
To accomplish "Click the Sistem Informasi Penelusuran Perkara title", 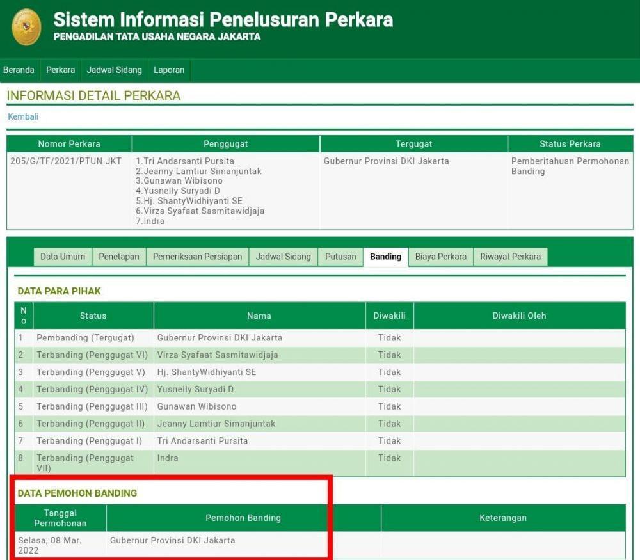I will (x=223, y=19).
